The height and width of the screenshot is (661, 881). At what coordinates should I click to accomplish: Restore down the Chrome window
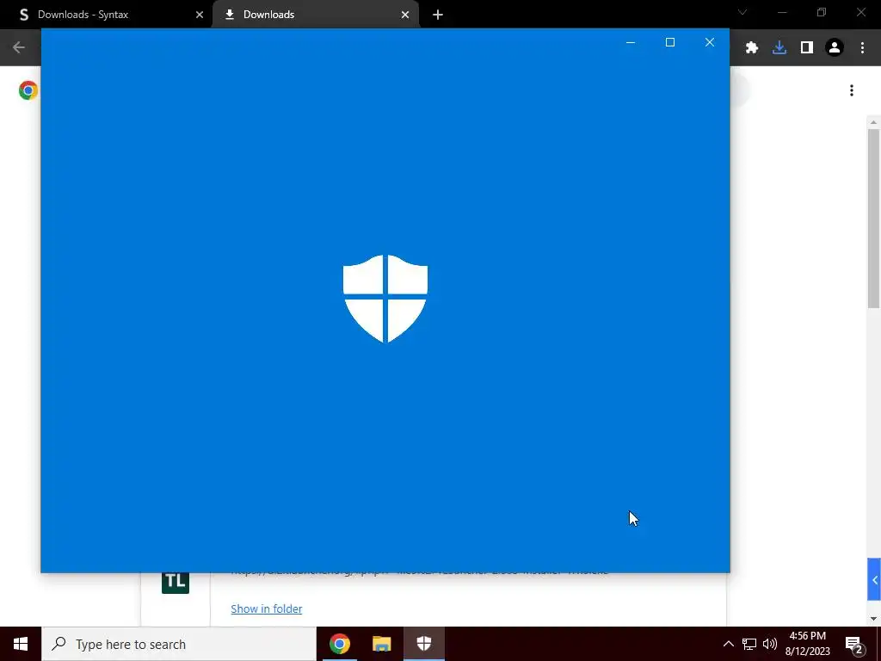click(x=822, y=12)
